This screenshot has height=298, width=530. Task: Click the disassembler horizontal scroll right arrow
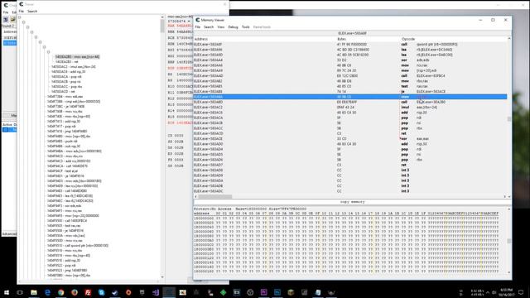[x=505, y=197]
